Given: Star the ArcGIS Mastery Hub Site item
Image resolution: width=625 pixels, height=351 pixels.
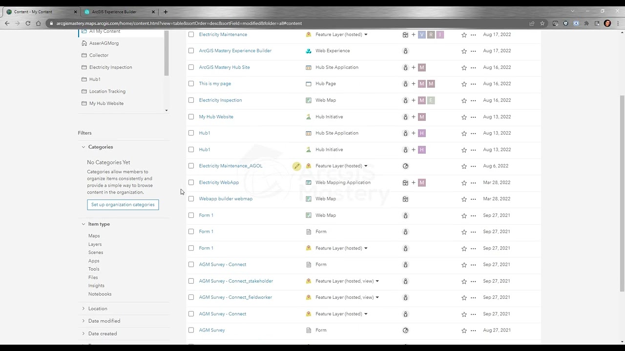Looking at the screenshot, I should tap(464, 68).
